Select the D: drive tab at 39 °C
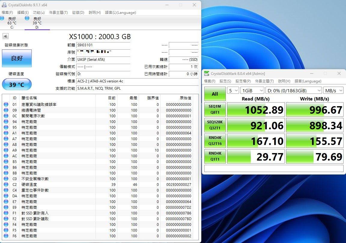 pos(37,23)
